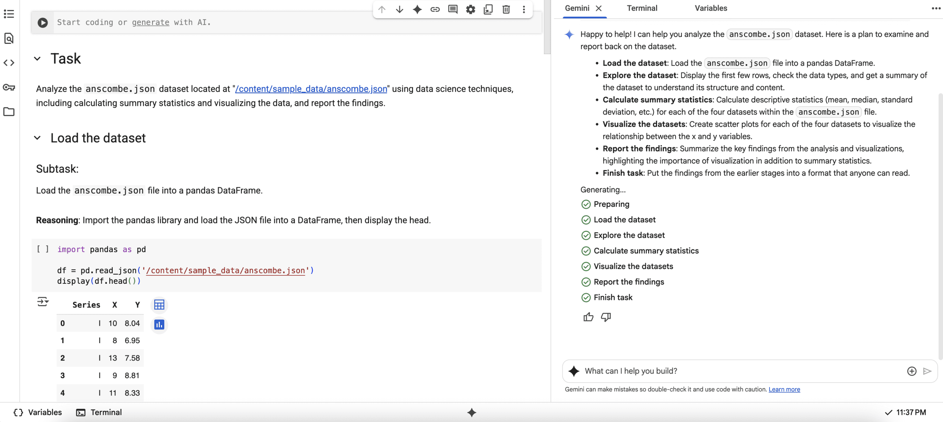Click the Gemini sparkle in bottom bar
The height and width of the screenshot is (422, 943).
point(471,412)
